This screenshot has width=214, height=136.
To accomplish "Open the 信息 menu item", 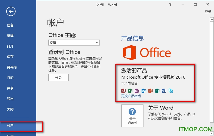I will point(10,25).
